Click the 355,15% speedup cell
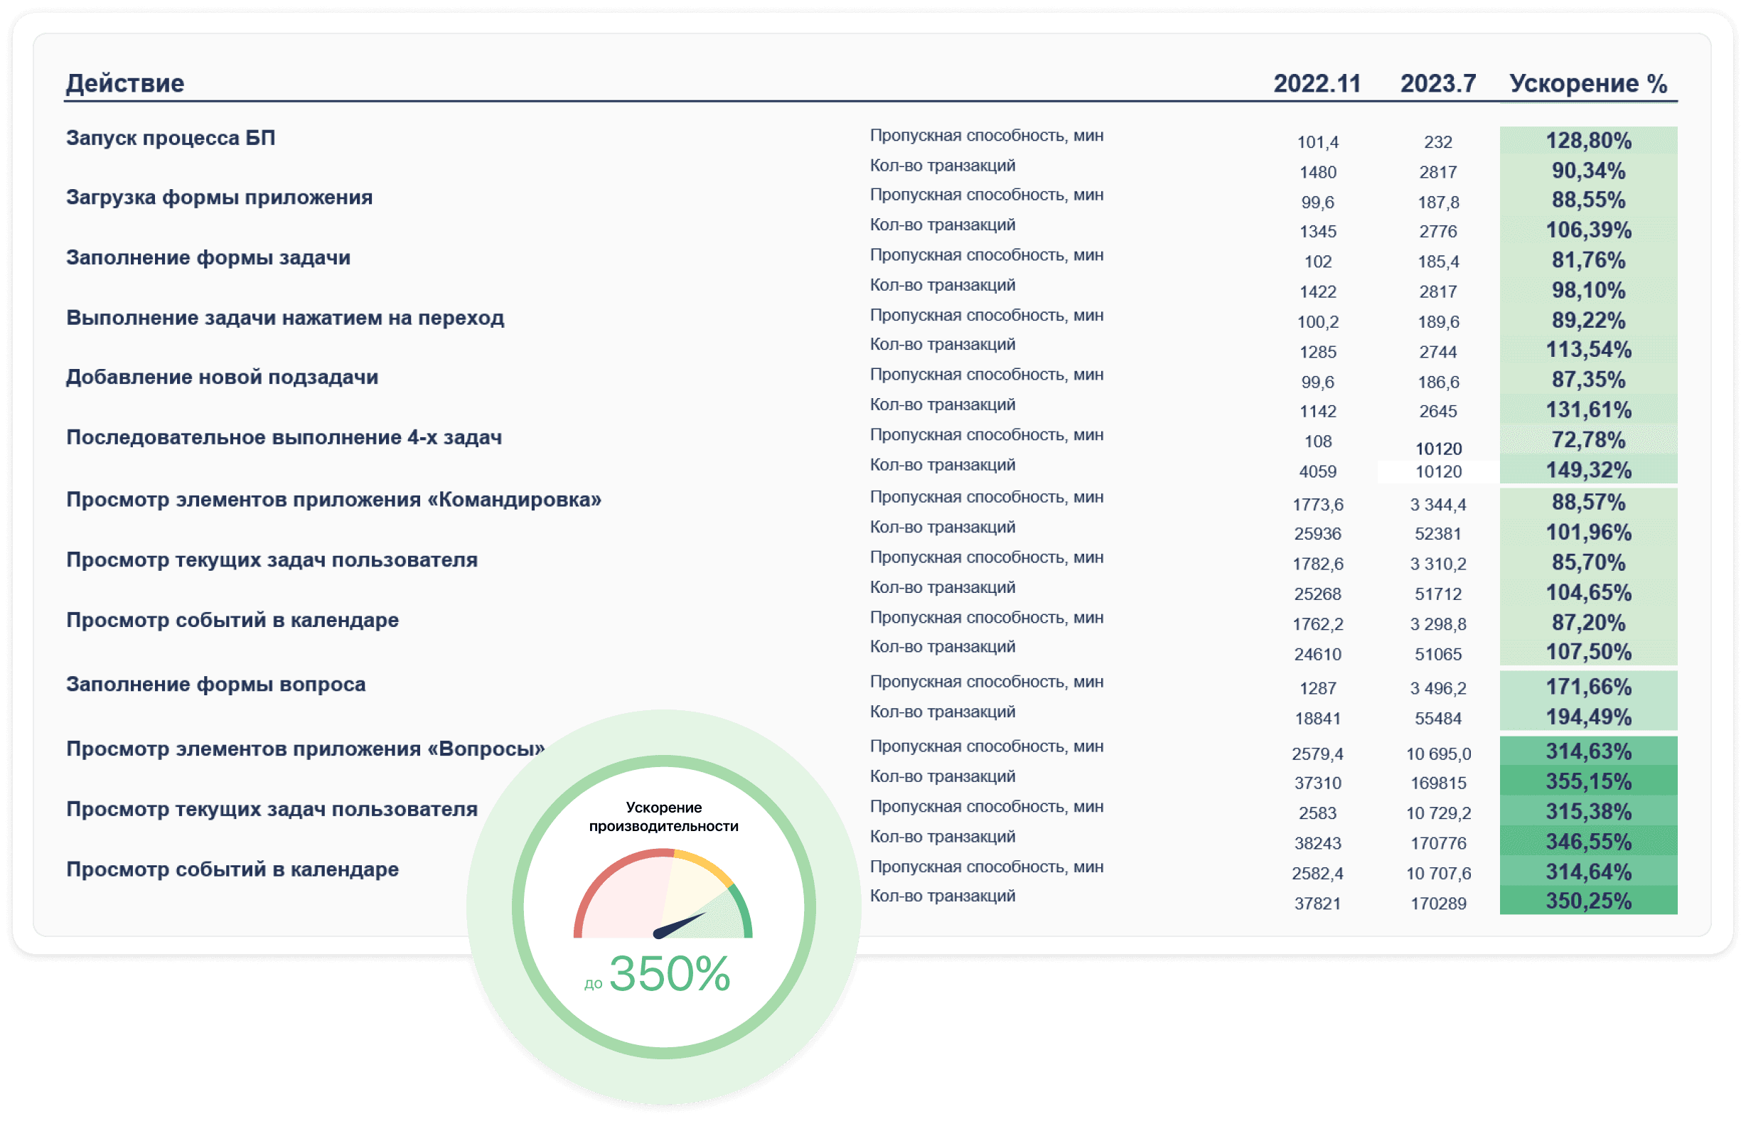 point(1588,782)
